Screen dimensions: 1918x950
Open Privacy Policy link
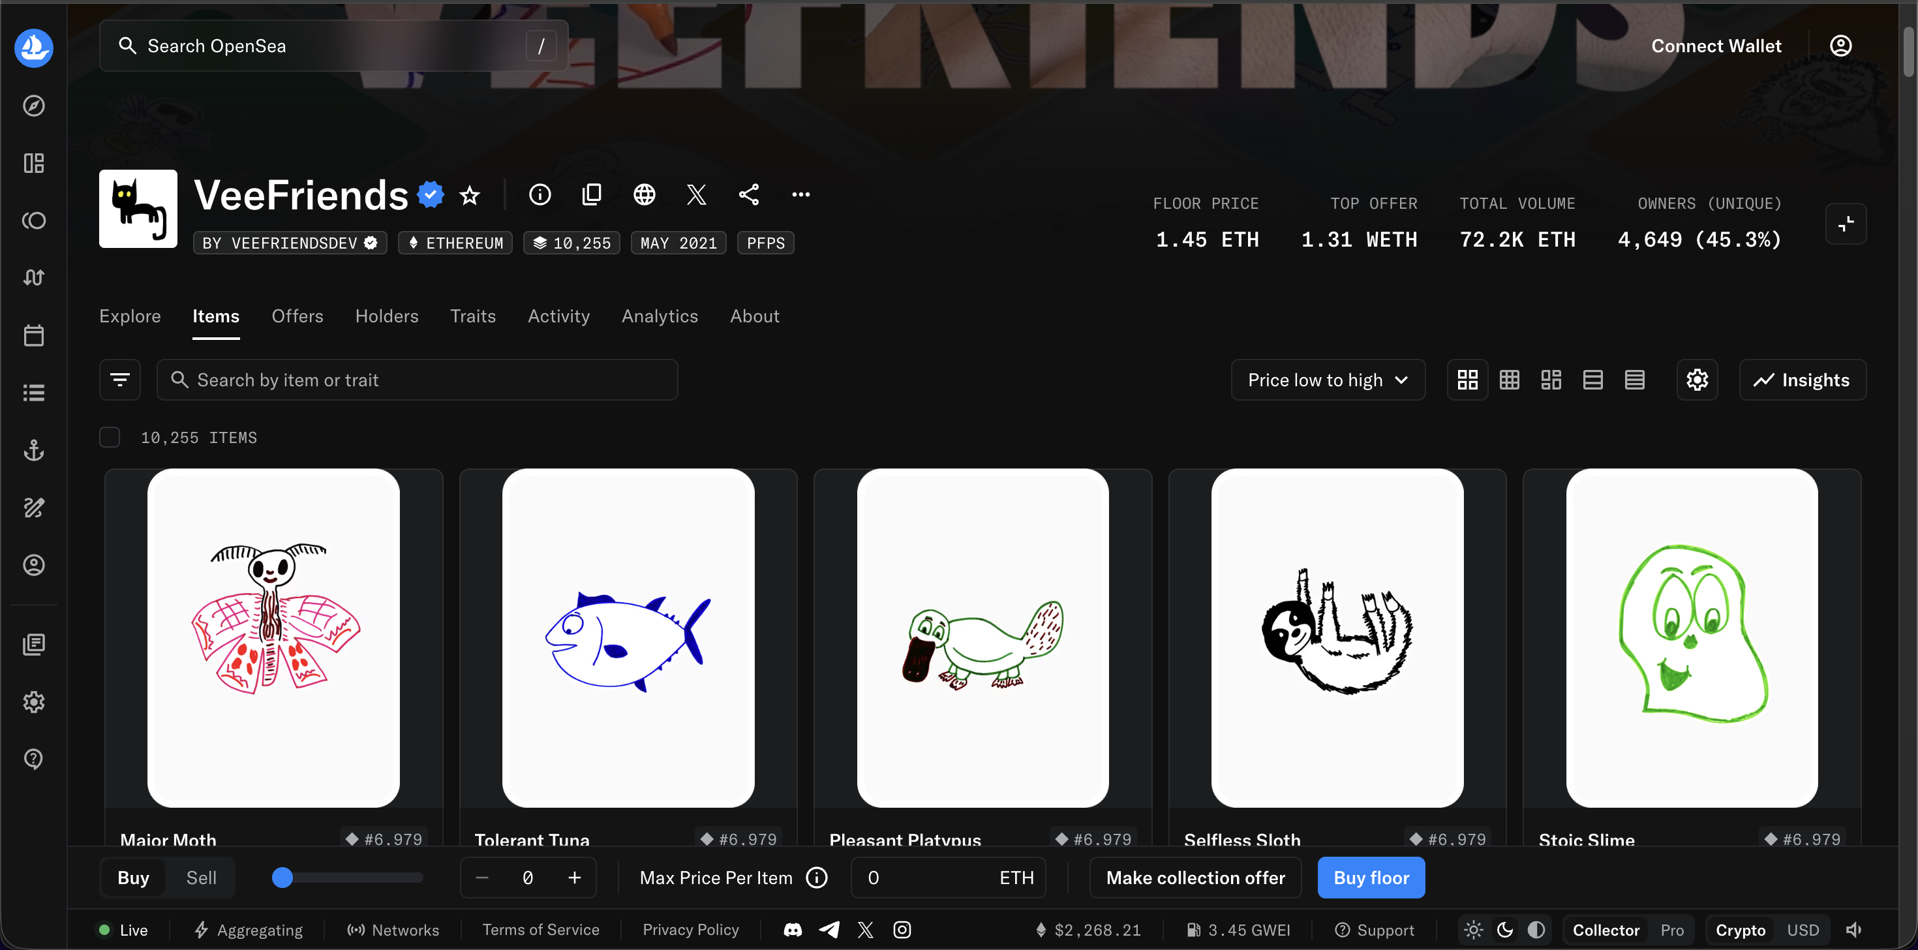[x=690, y=930]
